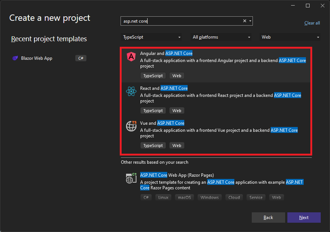This screenshot has width=330, height=232.
Task: Click the Razor Pages C# globe icon
Action: click(131, 178)
